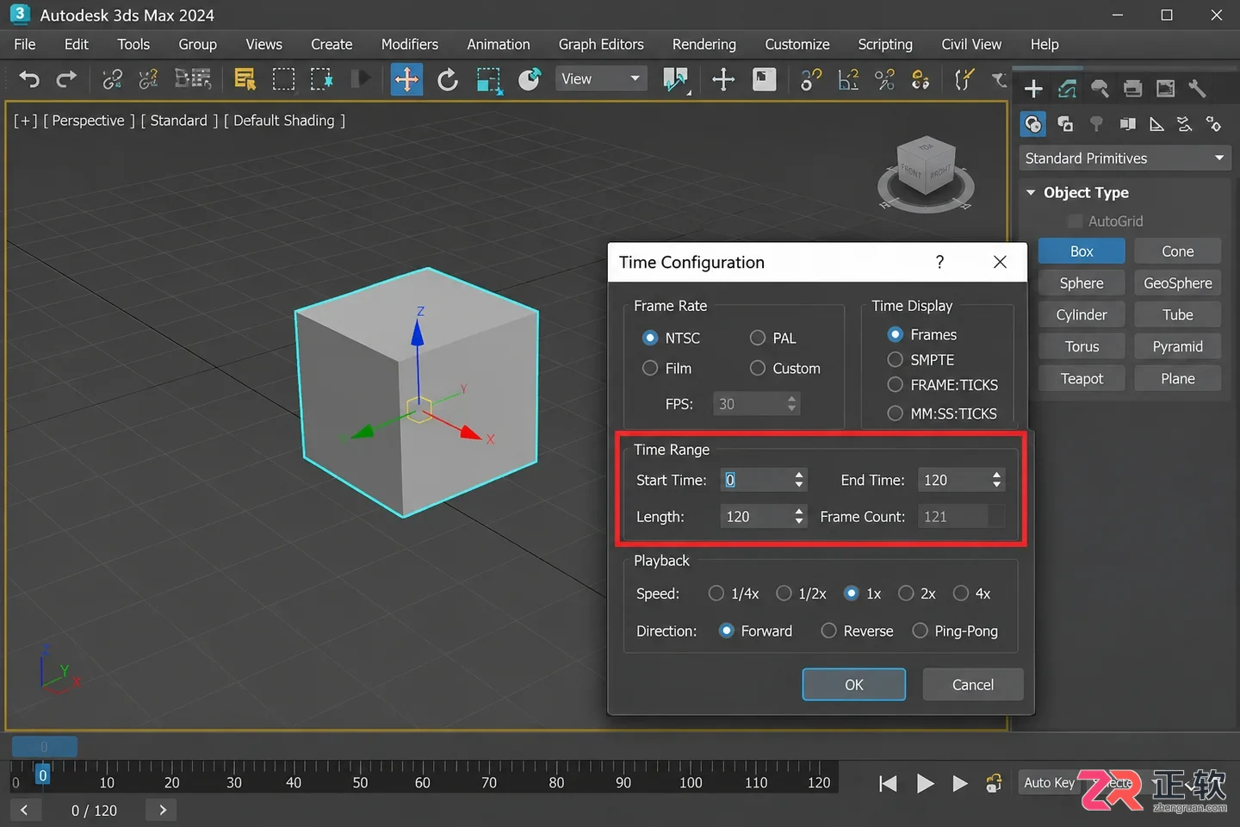The image size is (1240, 827).
Task: Click the Start Time input field
Action: click(756, 480)
